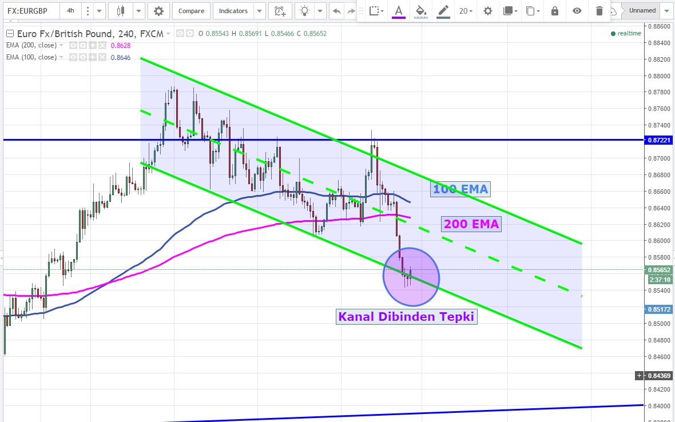675x422 pixels.
Task: Hide selected drawing using eye icon
Action: [577, 11]
